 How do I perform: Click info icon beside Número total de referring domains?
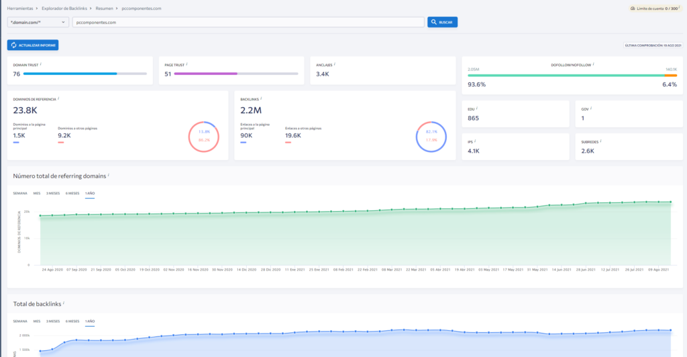pyautogui.click(x=109, y=175)
